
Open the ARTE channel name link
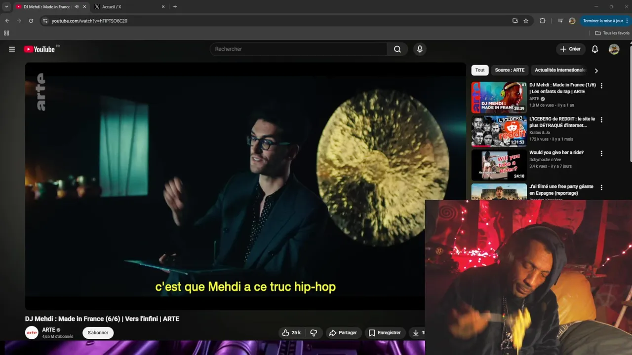tap(48, 330)
